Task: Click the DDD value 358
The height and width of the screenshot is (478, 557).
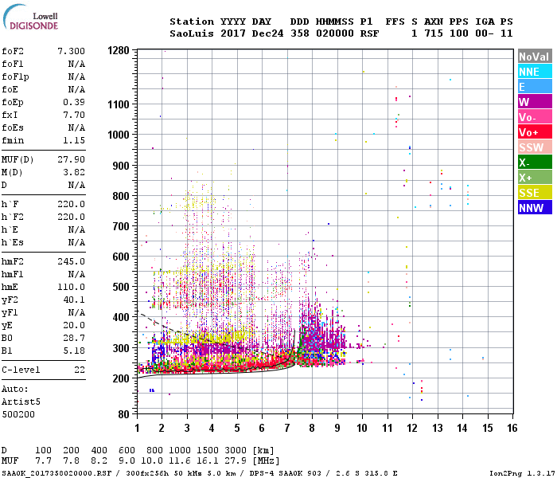Action: [x=299, y=33]
